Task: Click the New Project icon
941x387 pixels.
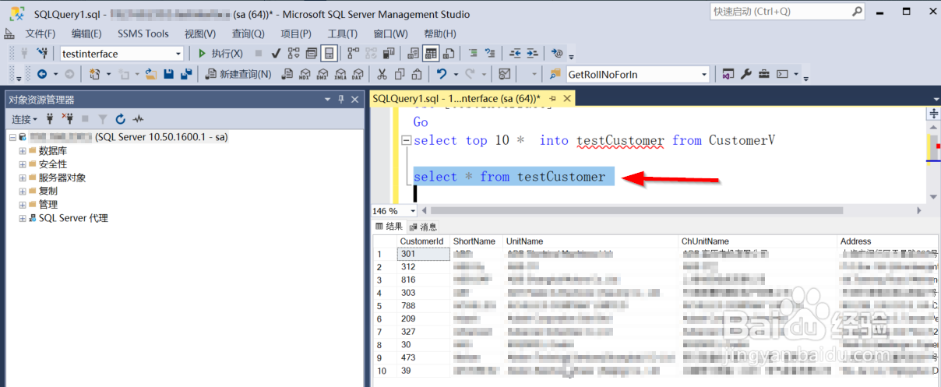Action: tap(94, 74)
